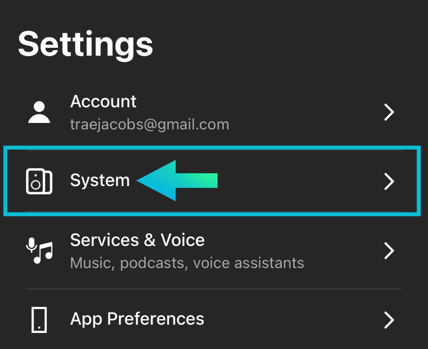Click empty System row space right of arrow
Viewport: 428px width, 349px height.
[300, 181]
